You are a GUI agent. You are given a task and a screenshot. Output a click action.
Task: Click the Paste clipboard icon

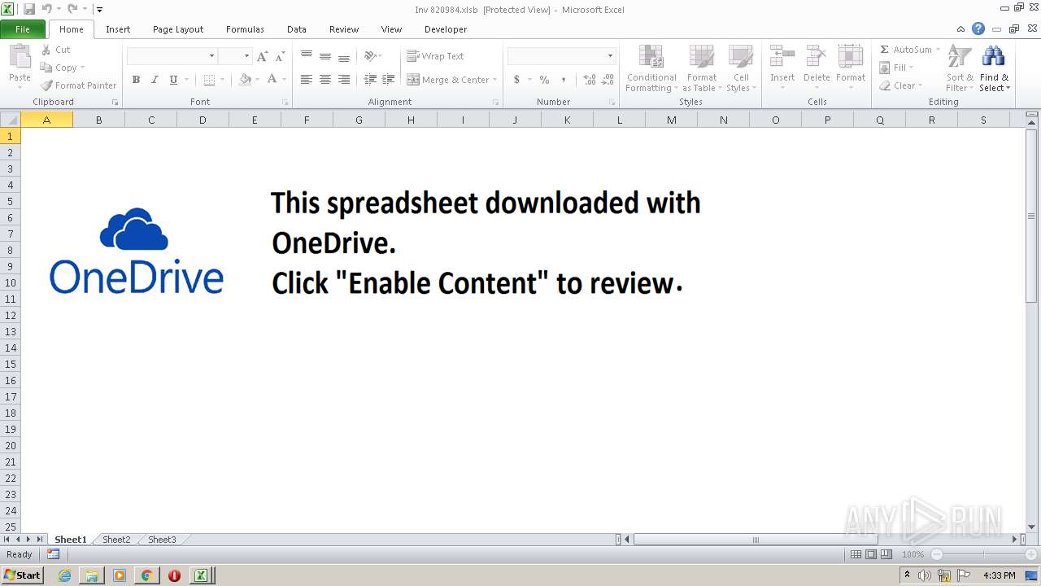coord(20,57)
